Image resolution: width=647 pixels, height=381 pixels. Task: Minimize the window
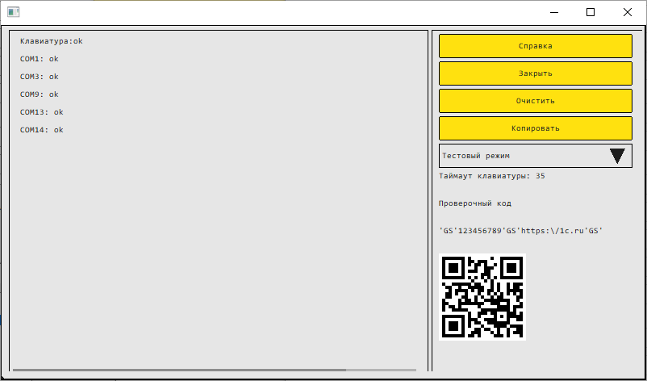click(x=554, y=12)
